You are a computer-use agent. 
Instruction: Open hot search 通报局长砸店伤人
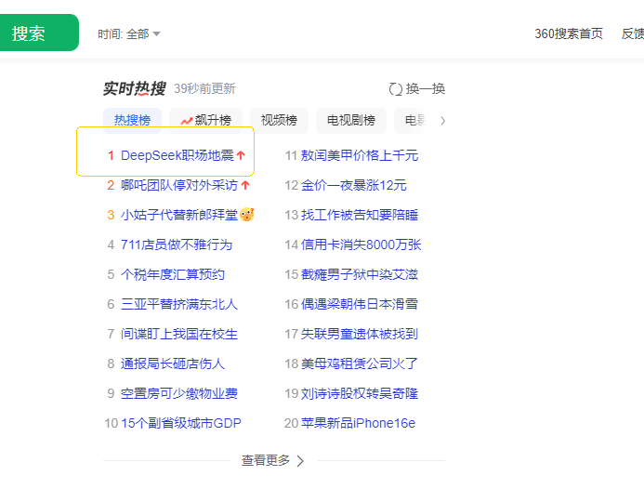coord(173,363)
